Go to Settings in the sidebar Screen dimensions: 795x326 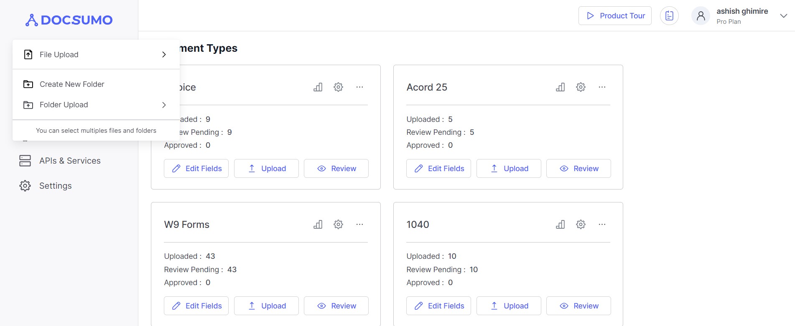pyautogui.click(x=55, y=186)
